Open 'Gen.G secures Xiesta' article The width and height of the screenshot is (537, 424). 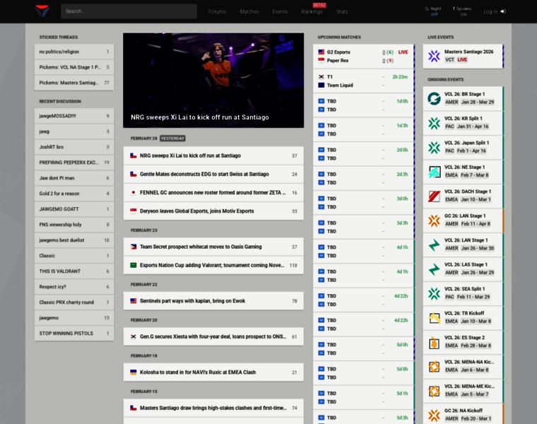click(x=213, y=336)
